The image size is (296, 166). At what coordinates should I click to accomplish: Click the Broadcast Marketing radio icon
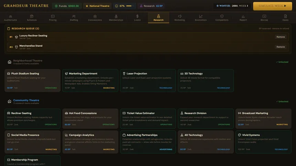[x=240, y=113]
